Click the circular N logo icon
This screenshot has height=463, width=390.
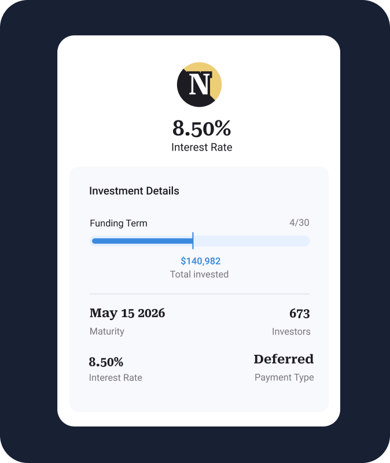coord(199,84)
